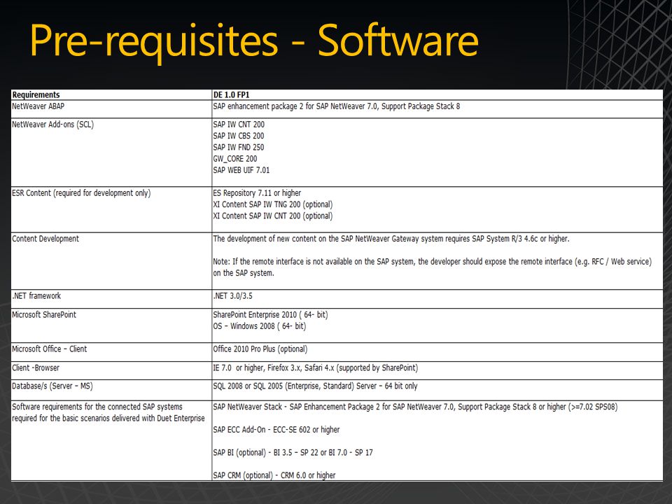The width and height of the screenshot is (672, 504).
Task: Click the 'Content Development' row label
Action: point(45,239)
